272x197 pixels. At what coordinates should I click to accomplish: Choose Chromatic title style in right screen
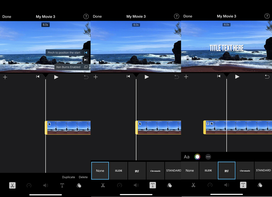(245, 171)
